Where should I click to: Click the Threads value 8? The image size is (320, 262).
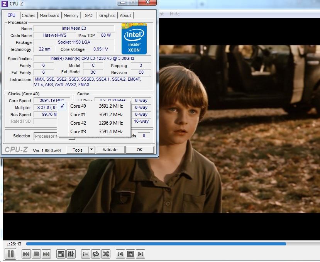144,135
